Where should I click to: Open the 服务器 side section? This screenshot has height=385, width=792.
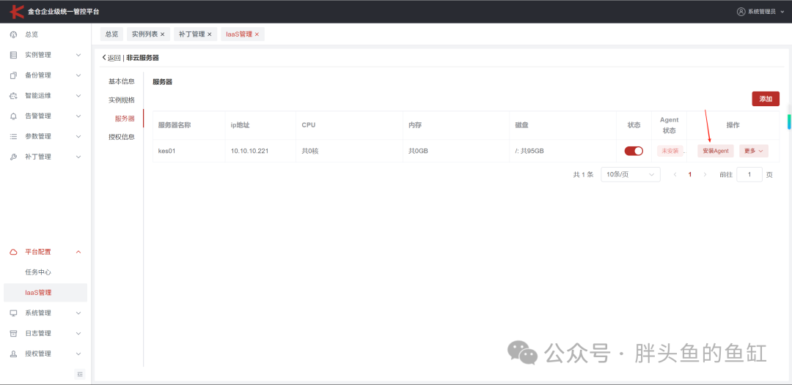(125, 119)
